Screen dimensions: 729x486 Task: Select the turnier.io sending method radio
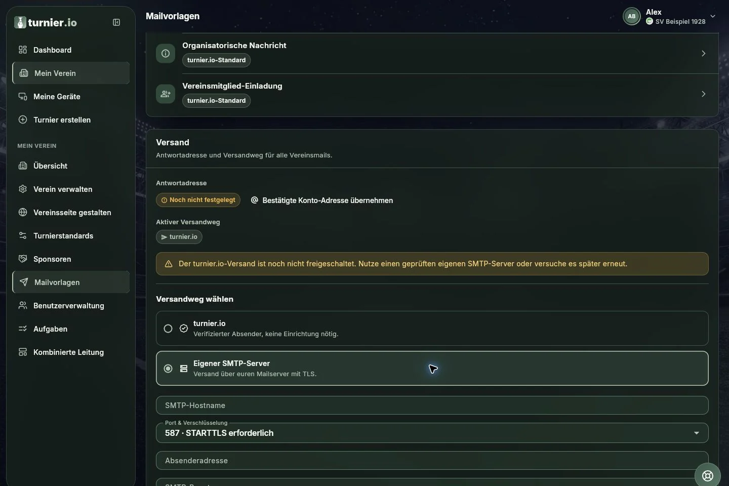pyautogui.click(x=168, y=329)
